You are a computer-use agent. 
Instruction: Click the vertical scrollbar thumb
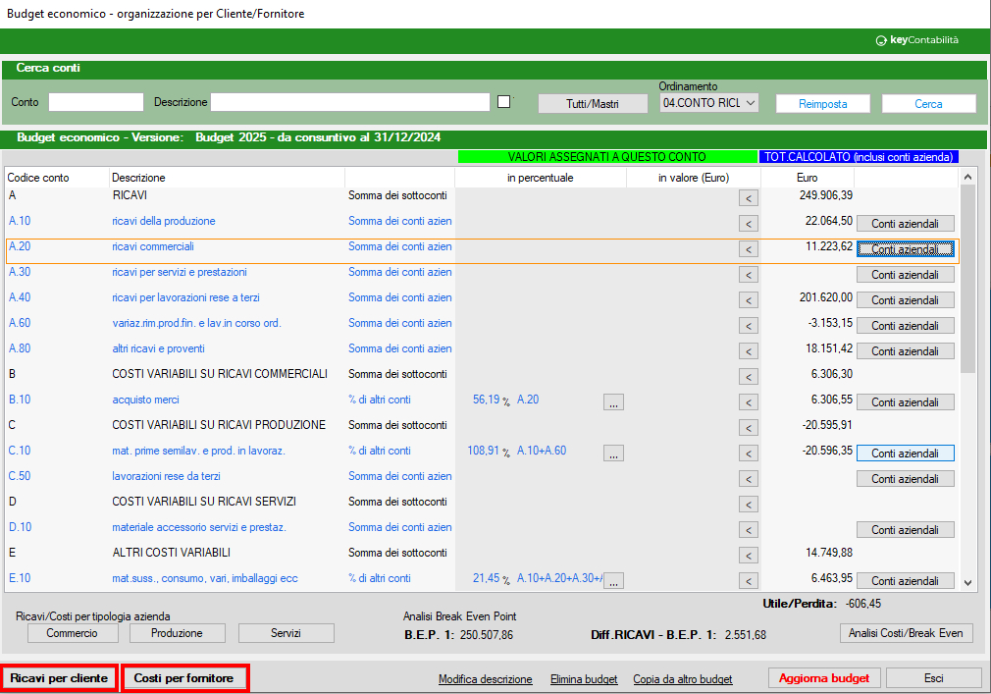(967, 278)
